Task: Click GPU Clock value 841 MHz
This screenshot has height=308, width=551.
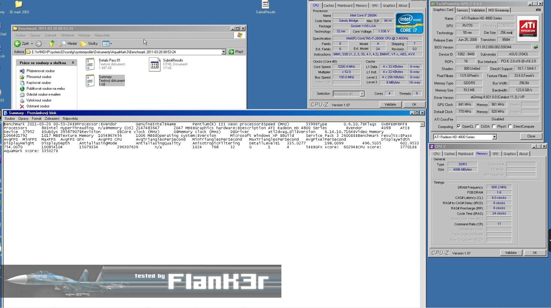Action: (465, 104)
